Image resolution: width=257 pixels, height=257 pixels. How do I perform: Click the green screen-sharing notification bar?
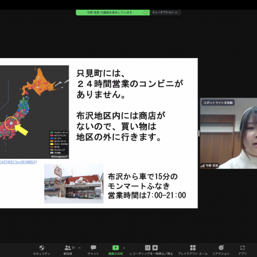pos(113,13)
